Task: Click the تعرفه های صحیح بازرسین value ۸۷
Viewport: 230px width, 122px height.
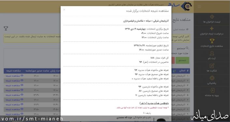Action: click(140, 91)
